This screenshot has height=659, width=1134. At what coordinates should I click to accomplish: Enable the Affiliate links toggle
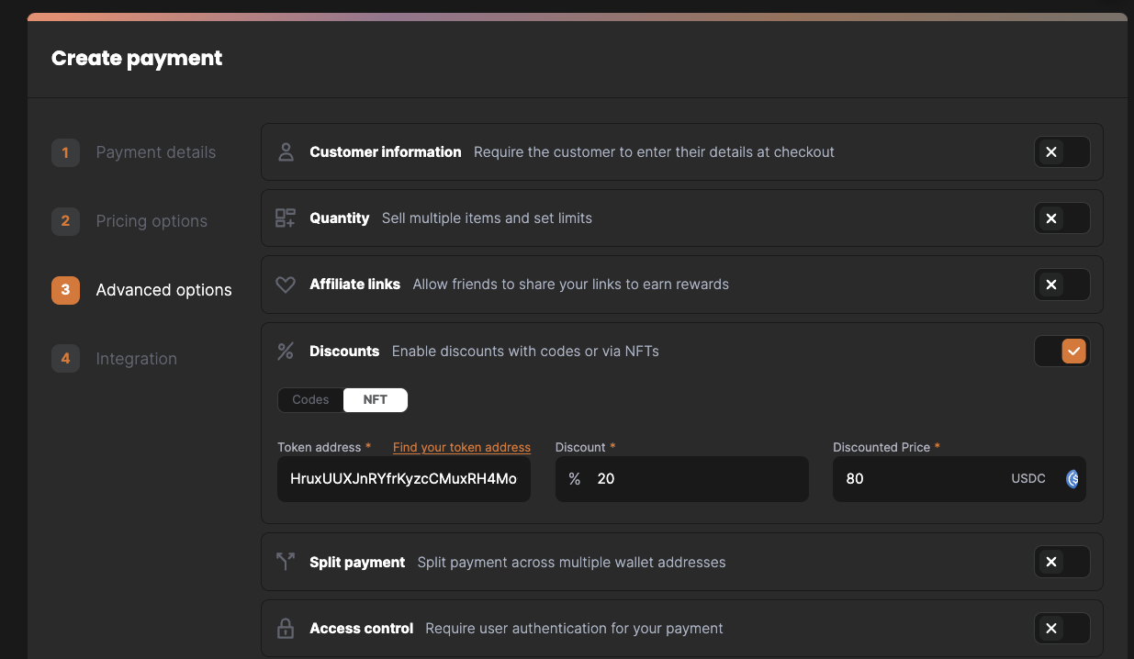click(x=1061, y=285)
